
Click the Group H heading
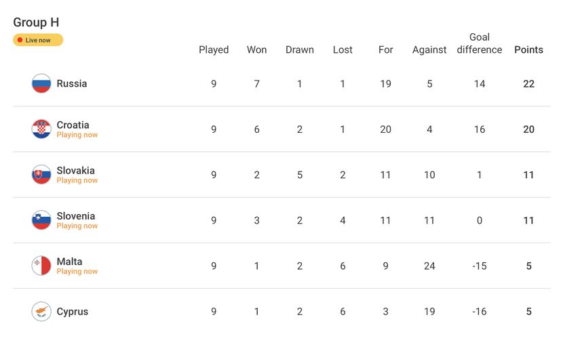[36, 22]
